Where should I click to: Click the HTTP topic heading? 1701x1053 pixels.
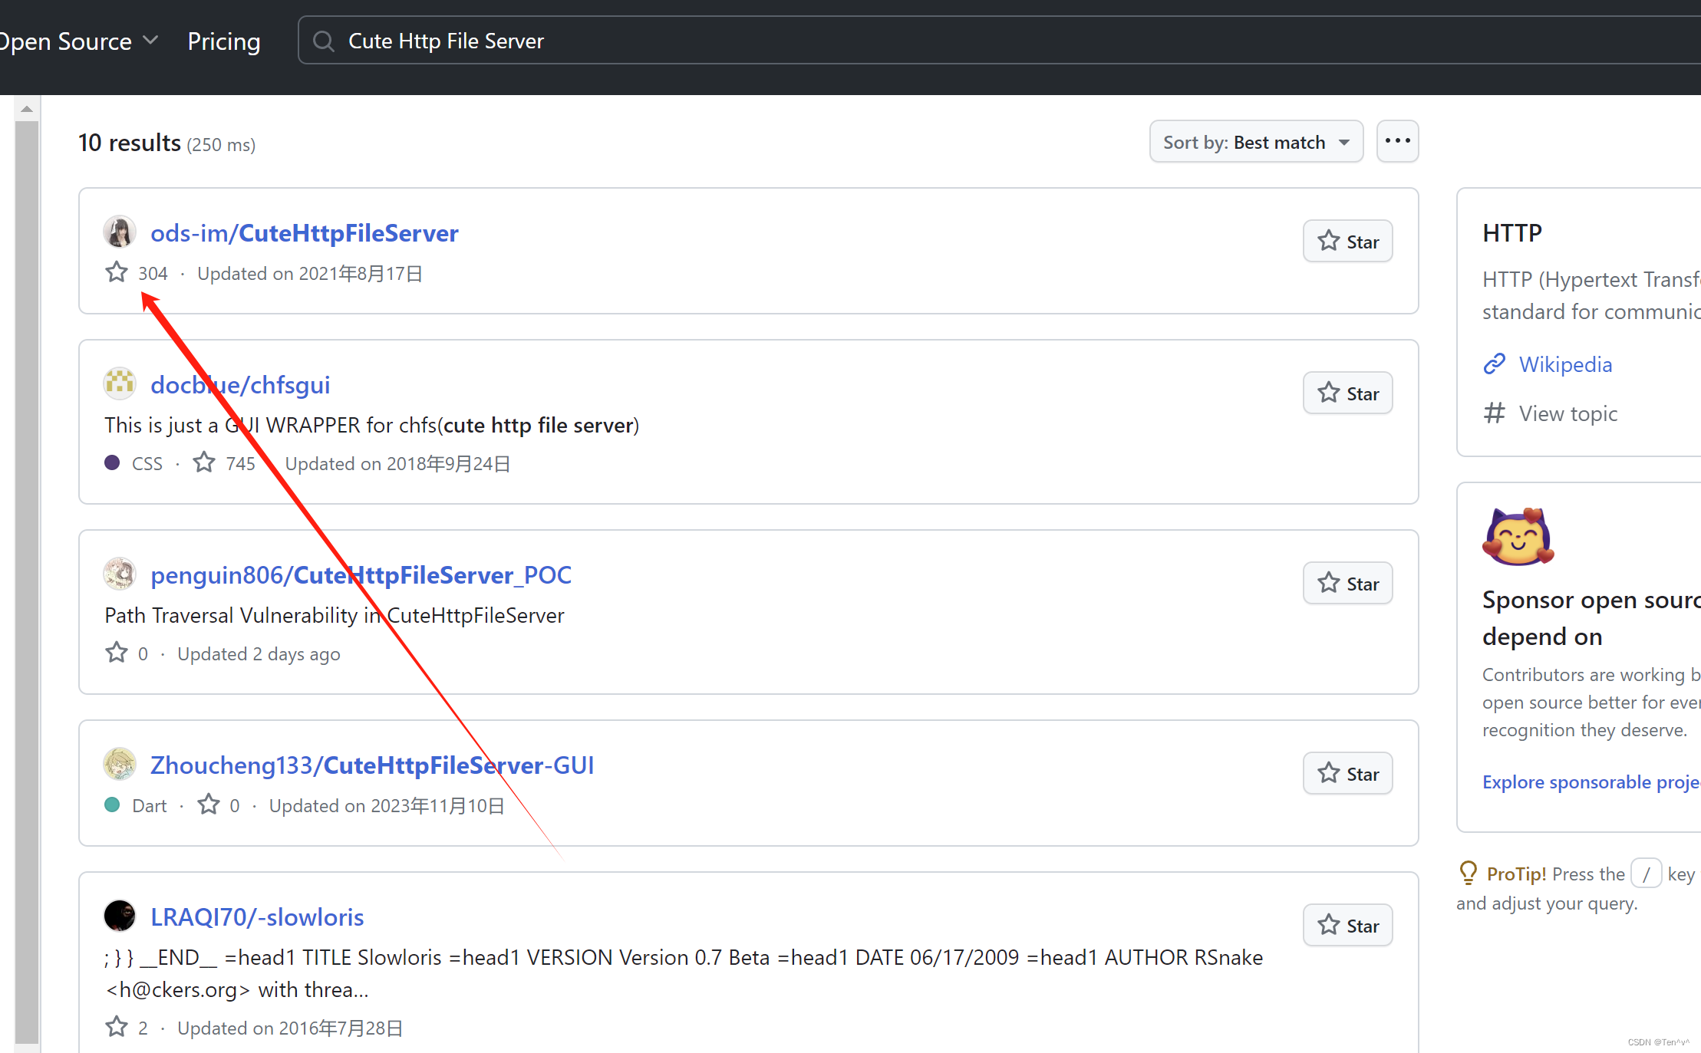[1512, 232]
